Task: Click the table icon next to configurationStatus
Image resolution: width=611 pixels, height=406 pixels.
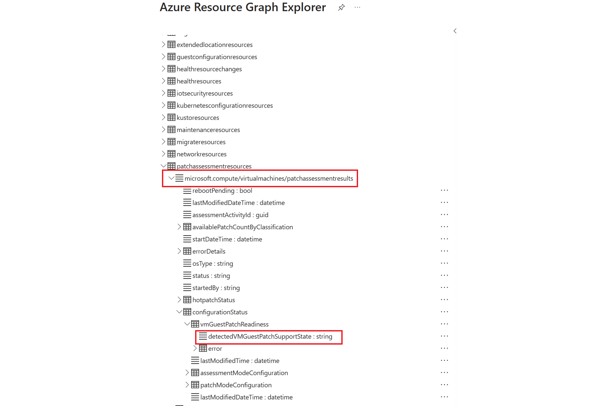Action: pyautogui.click(x=187, y=312)
